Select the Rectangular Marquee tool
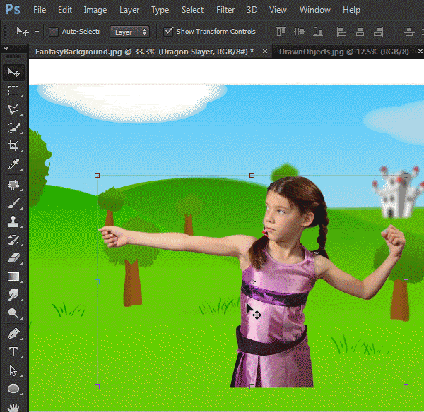This screenshot has width=424, height=412. 13,91
